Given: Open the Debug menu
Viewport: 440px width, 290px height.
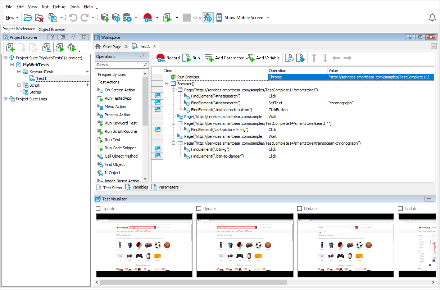Looking at the screenshot, I should coord(59,6).
